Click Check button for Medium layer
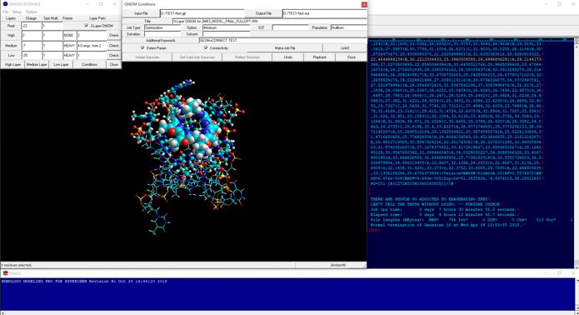579x315 pixels. pos(114,46)
